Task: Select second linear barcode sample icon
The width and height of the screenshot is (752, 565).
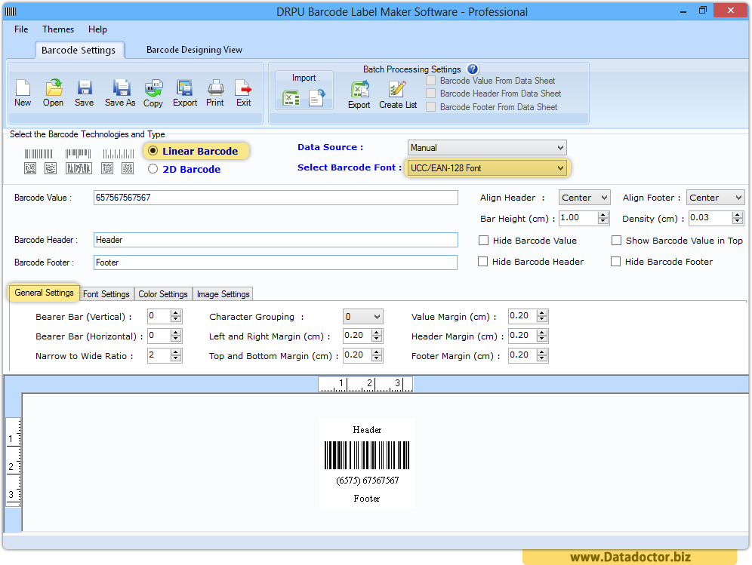Action: (x=79, y=154)
